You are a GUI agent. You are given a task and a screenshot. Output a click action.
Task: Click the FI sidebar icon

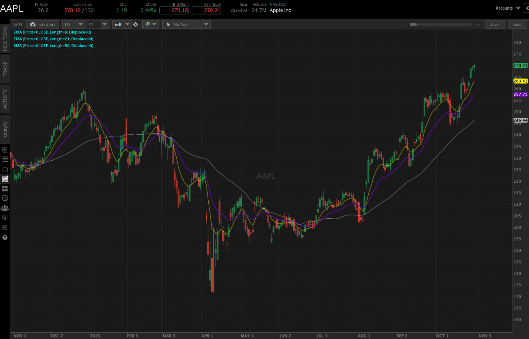[5, 227]
